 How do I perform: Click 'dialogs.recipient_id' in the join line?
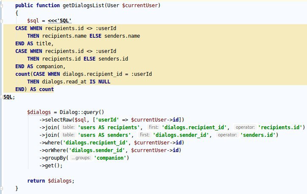tap(195, 127)
